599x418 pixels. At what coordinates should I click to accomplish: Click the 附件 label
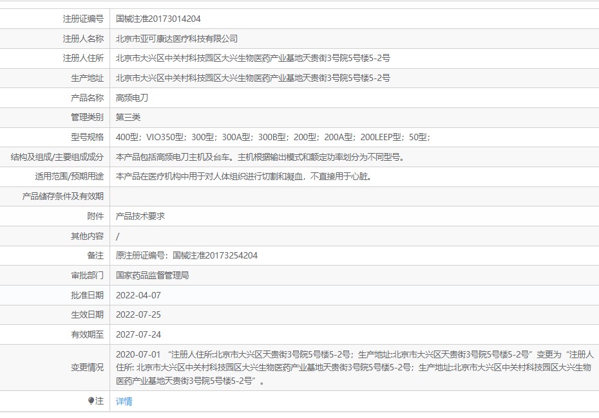[95, 216]
